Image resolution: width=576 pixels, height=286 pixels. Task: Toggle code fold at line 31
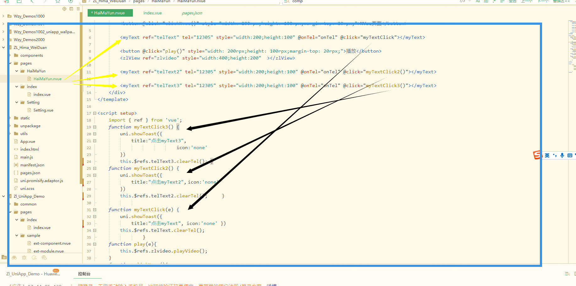(x=95, y=210)
